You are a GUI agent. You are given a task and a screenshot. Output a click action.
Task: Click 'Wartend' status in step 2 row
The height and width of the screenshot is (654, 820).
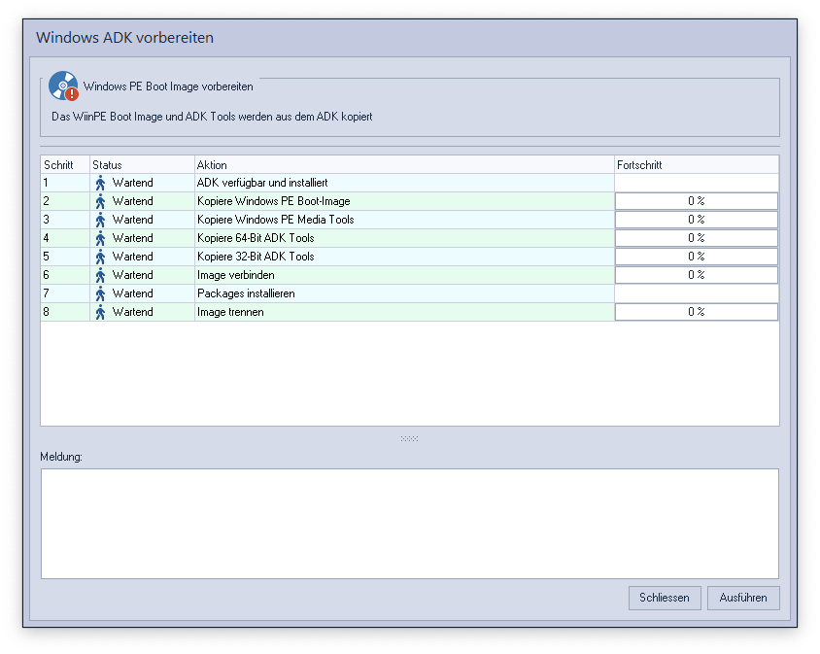[x=133, y=201]
